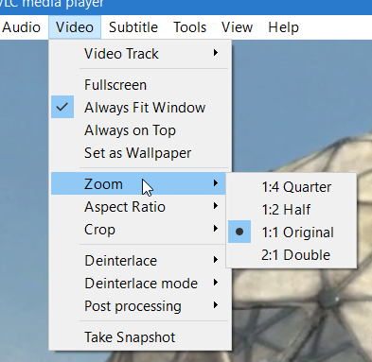Screen dimensions: 372x362
Task: Click the Zoom menu entry
Action: coord(139,183)
